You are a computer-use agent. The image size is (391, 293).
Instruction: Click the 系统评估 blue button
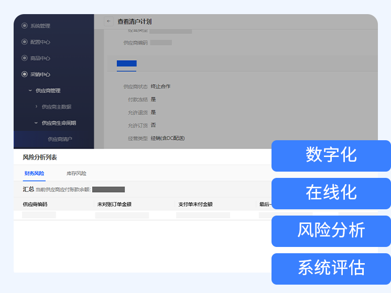(x=331, y=268)
